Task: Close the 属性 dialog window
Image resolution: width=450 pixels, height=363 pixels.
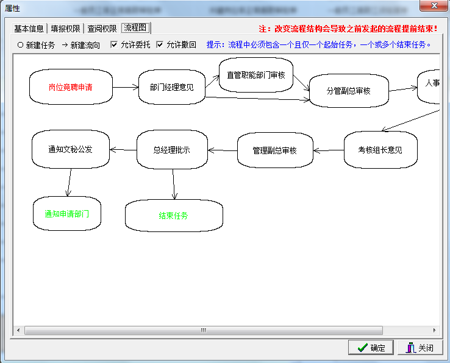Action: [x=434, y=5]
